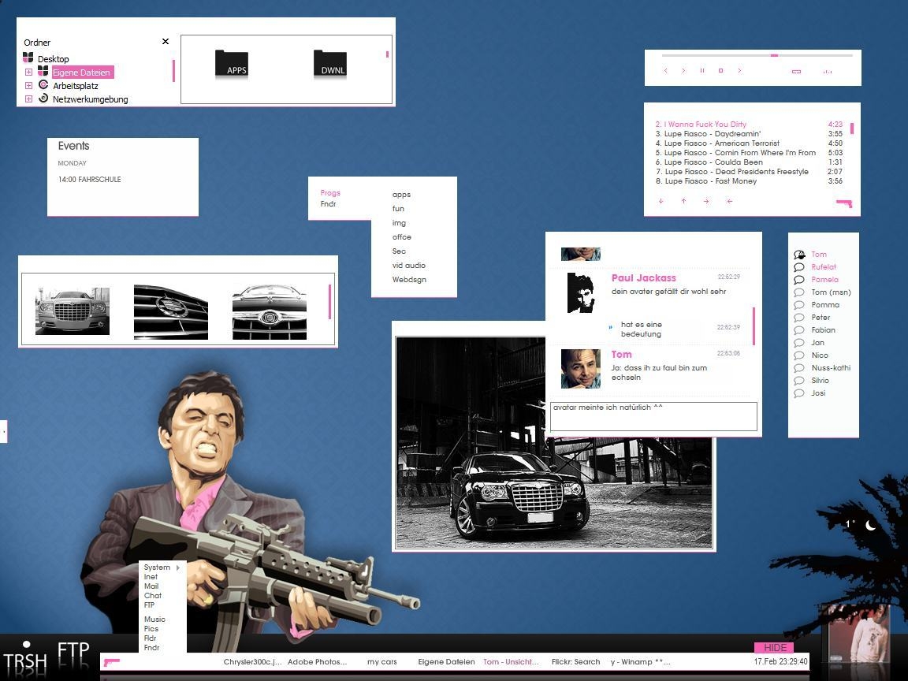Pause playback in the music player
This screenshot has width=908, height=681.
click(x=701, y=71)
